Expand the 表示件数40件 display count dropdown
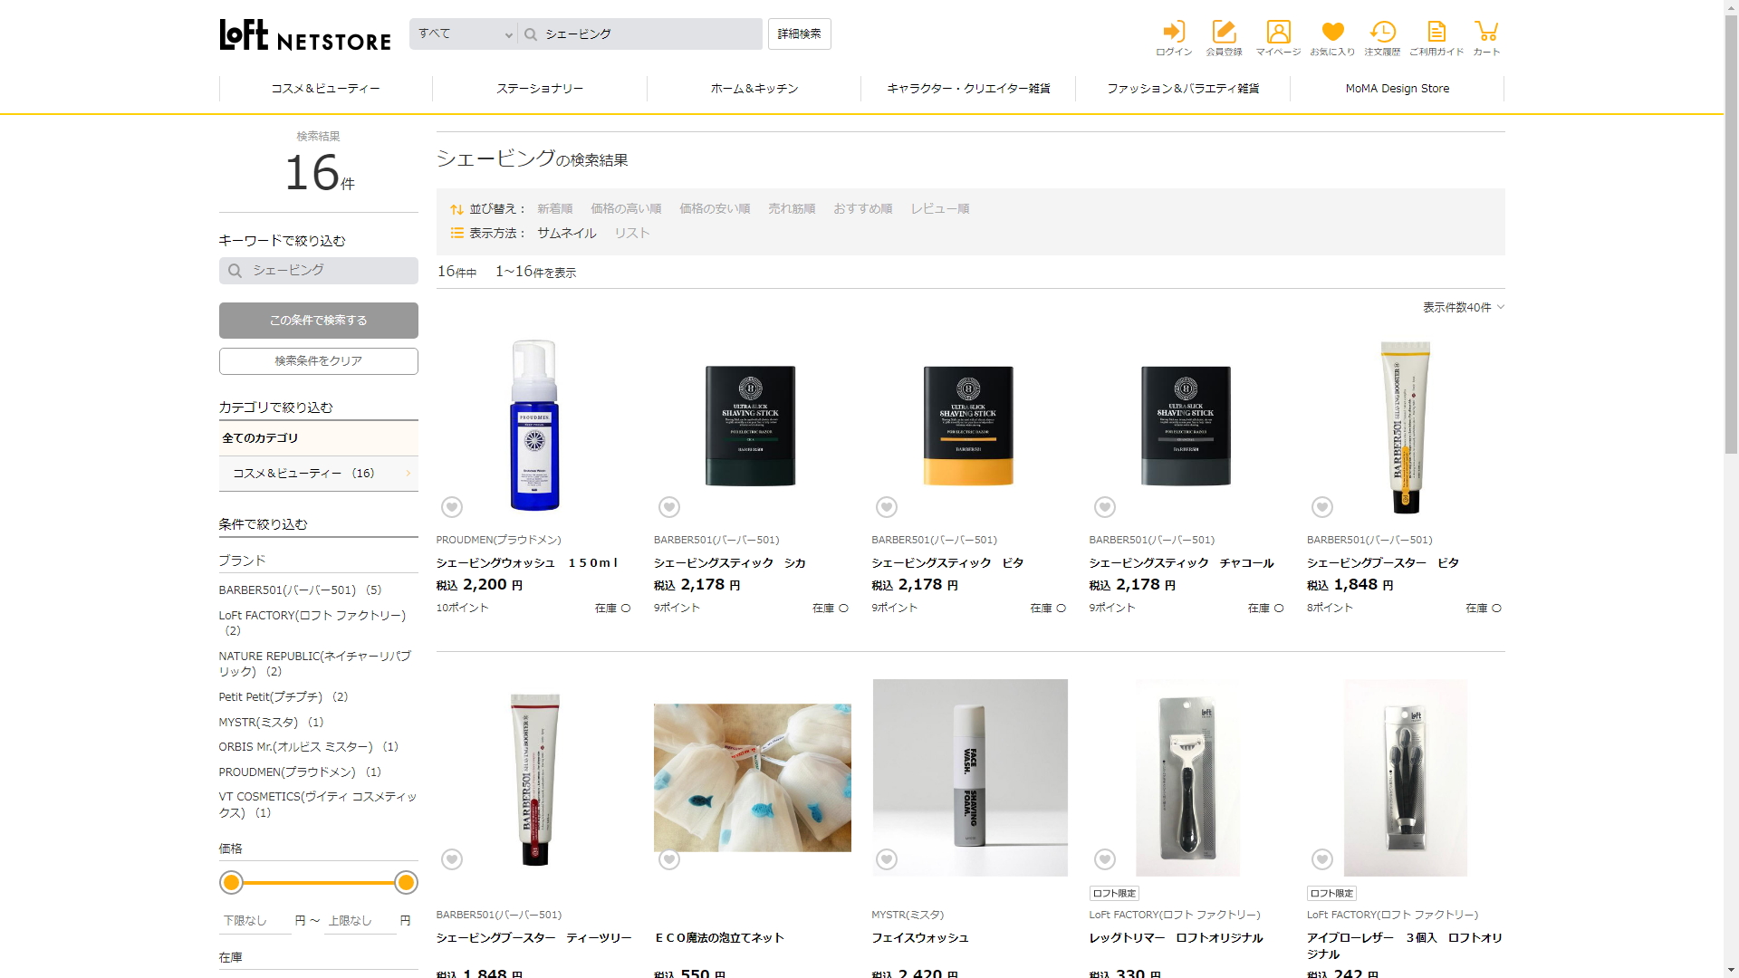Image resolution: width=1739 pixels, height=978 pixels. click(1463, 308)
